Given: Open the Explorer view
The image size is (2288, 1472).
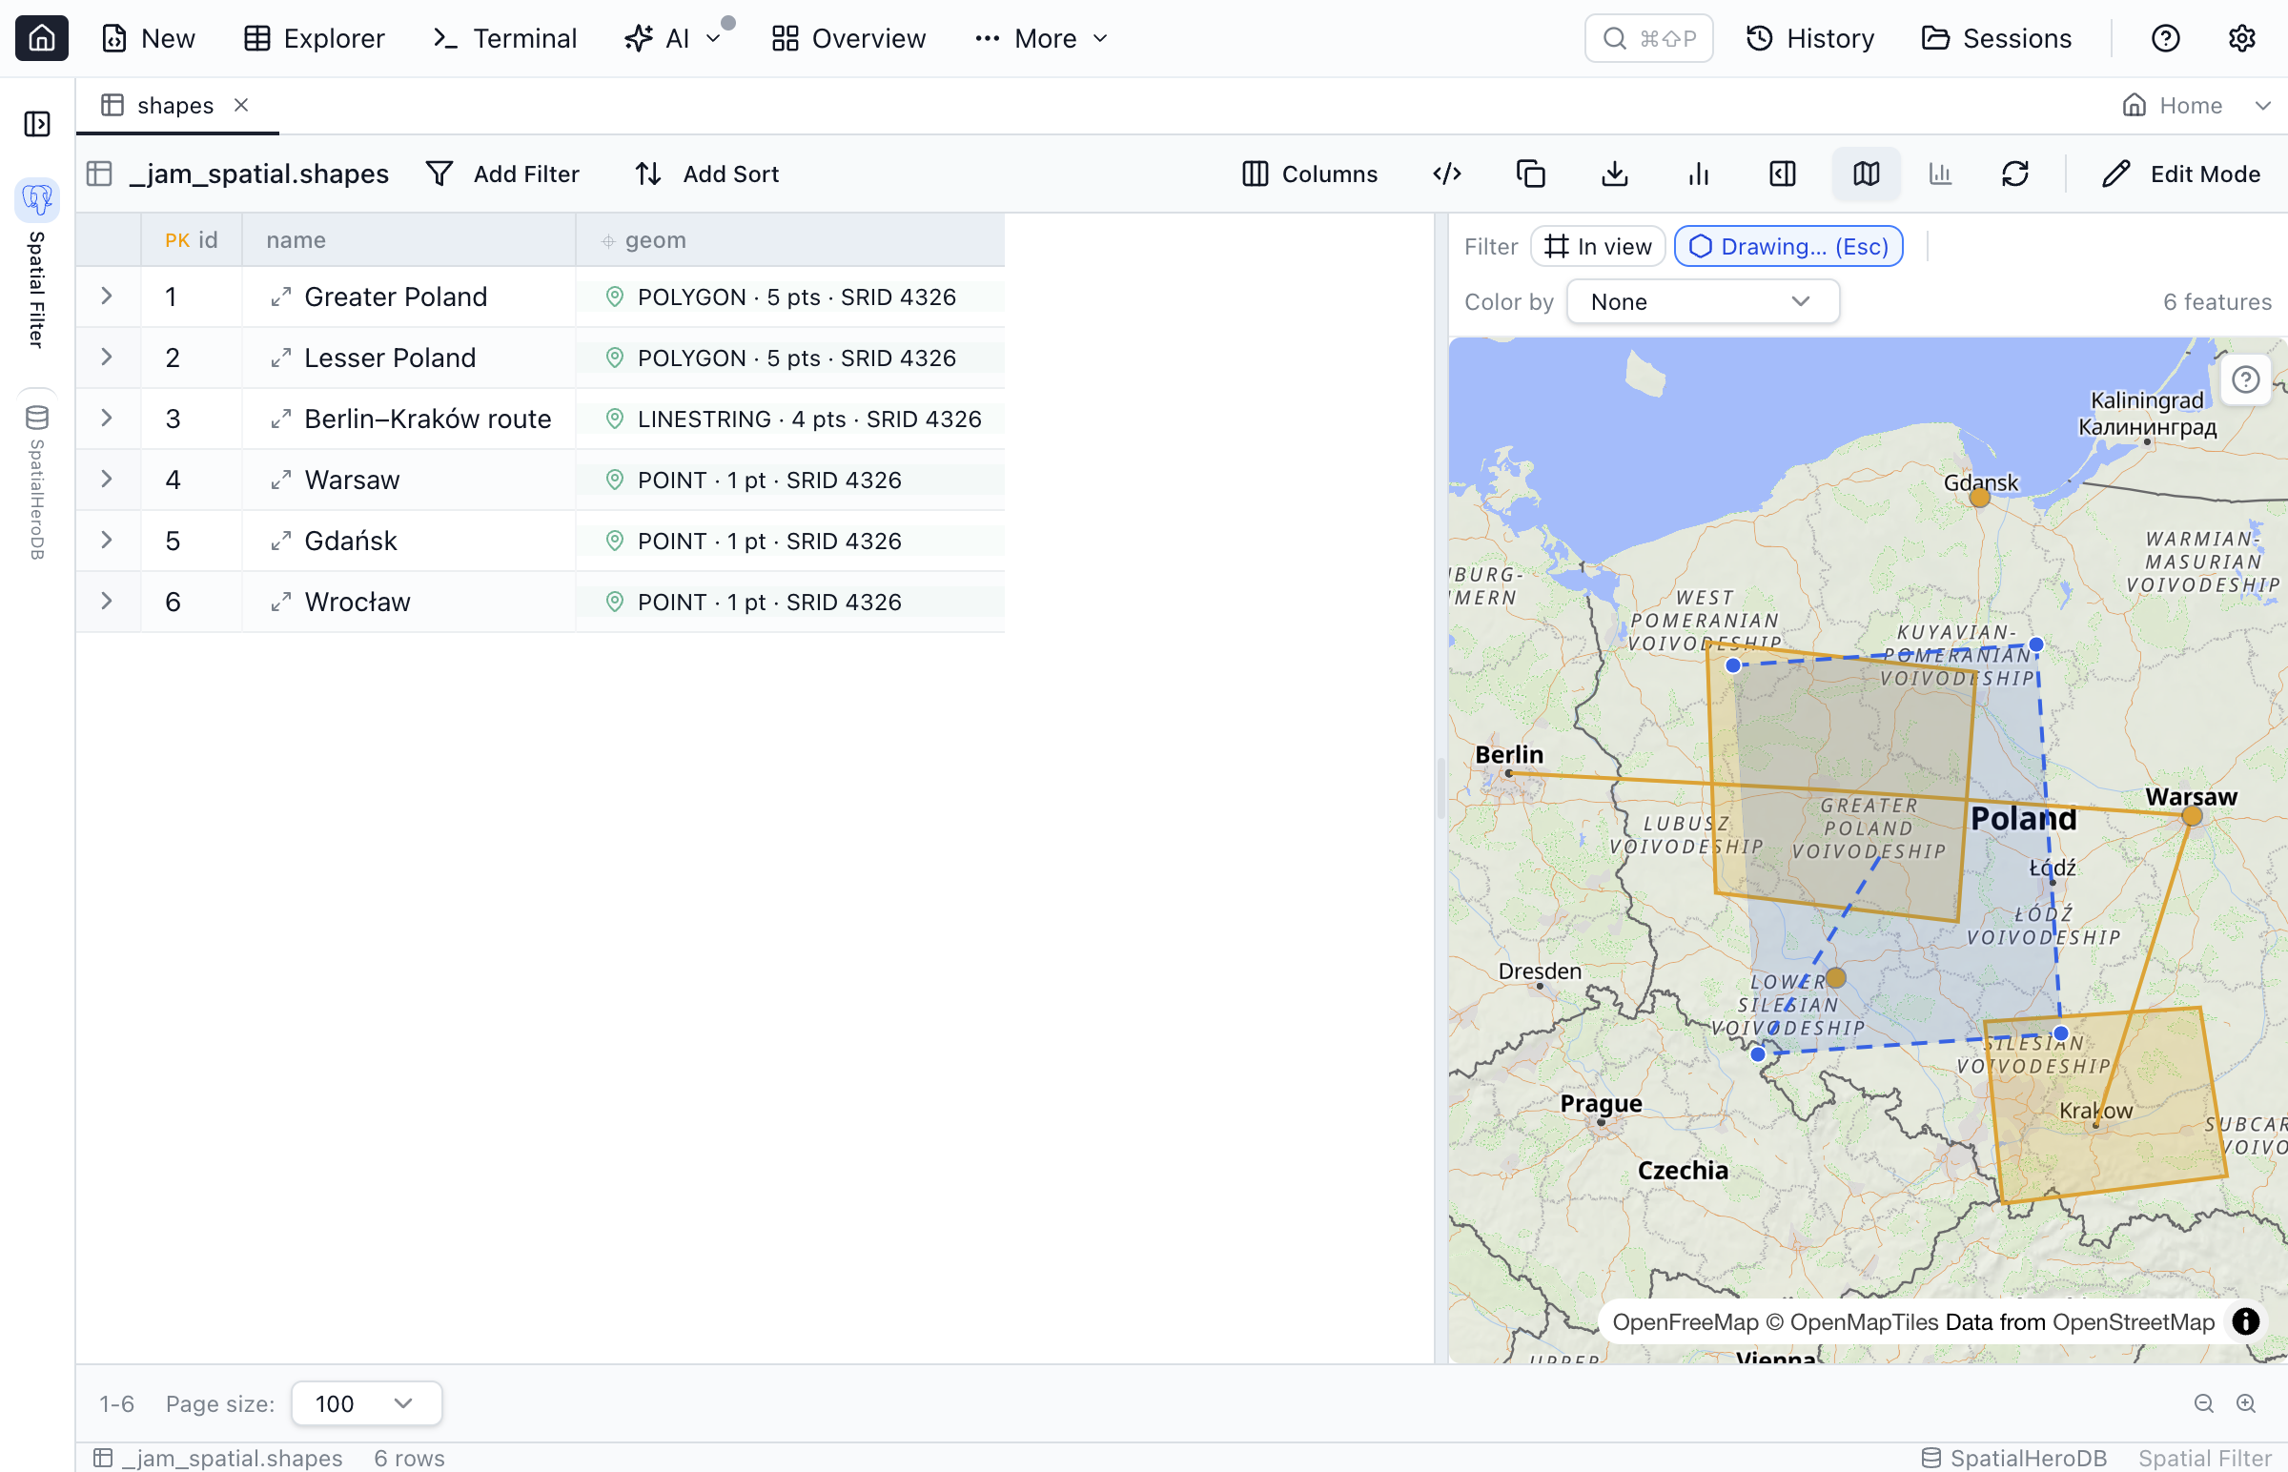Looking at the screenshot, I should point(315,38).
